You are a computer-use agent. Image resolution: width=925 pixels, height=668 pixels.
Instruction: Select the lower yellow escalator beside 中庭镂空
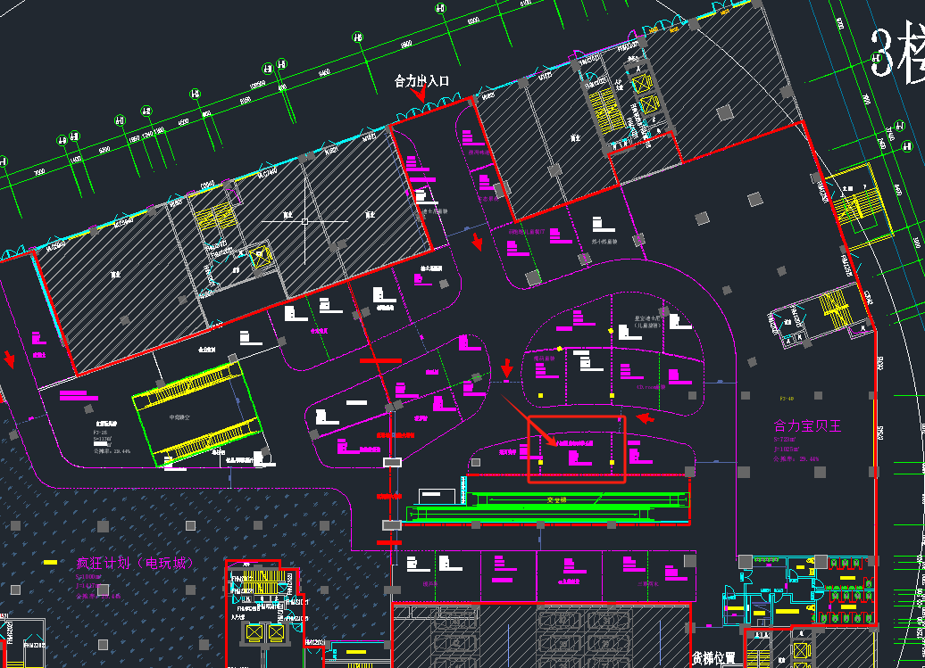pyautogui.click(x=210, y=443)
